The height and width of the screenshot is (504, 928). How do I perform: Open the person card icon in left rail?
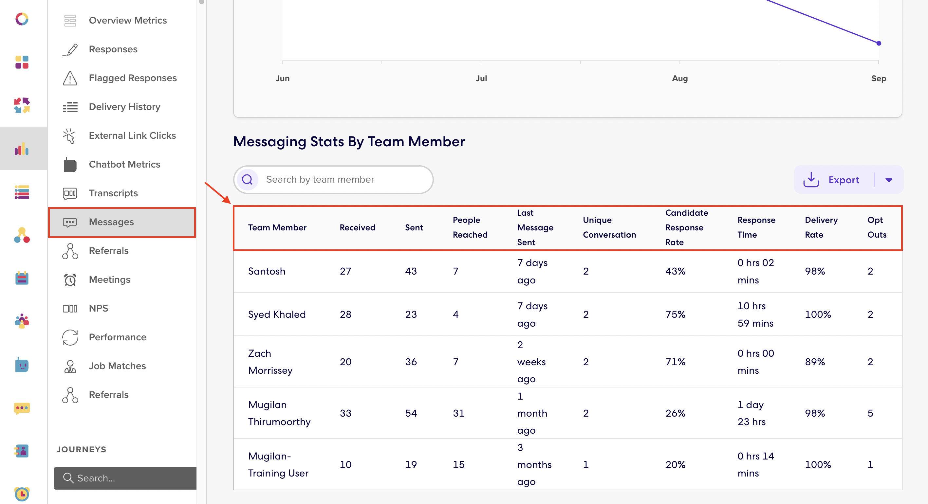pyautogui.click(x=22, y=451)
